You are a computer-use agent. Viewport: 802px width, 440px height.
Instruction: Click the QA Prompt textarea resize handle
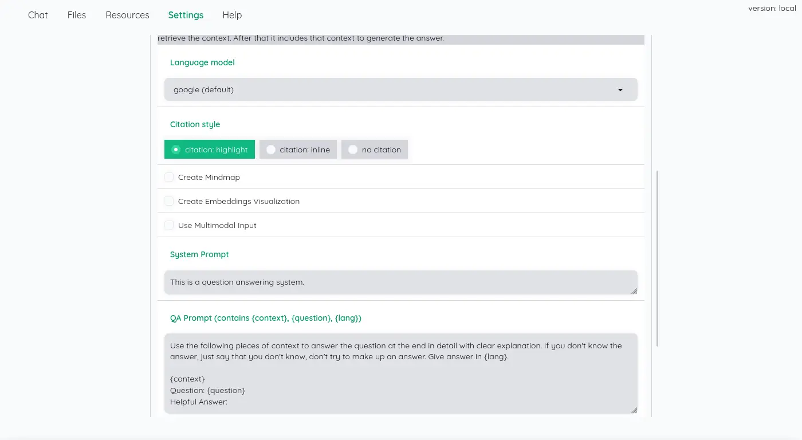point(634,410)
